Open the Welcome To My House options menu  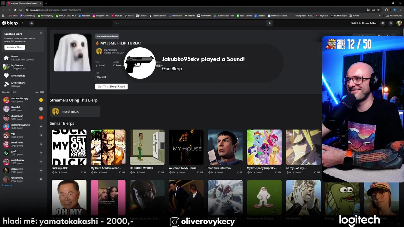[x=202, y=168]
